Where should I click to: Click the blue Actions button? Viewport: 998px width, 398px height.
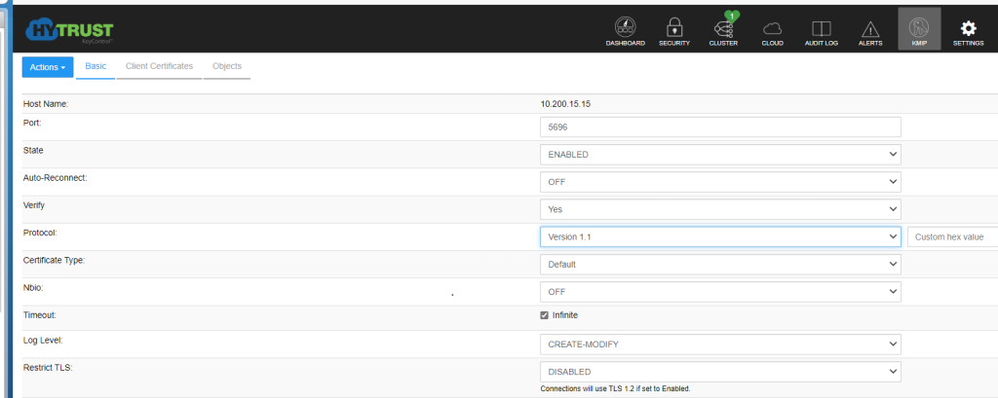[48, 67]
